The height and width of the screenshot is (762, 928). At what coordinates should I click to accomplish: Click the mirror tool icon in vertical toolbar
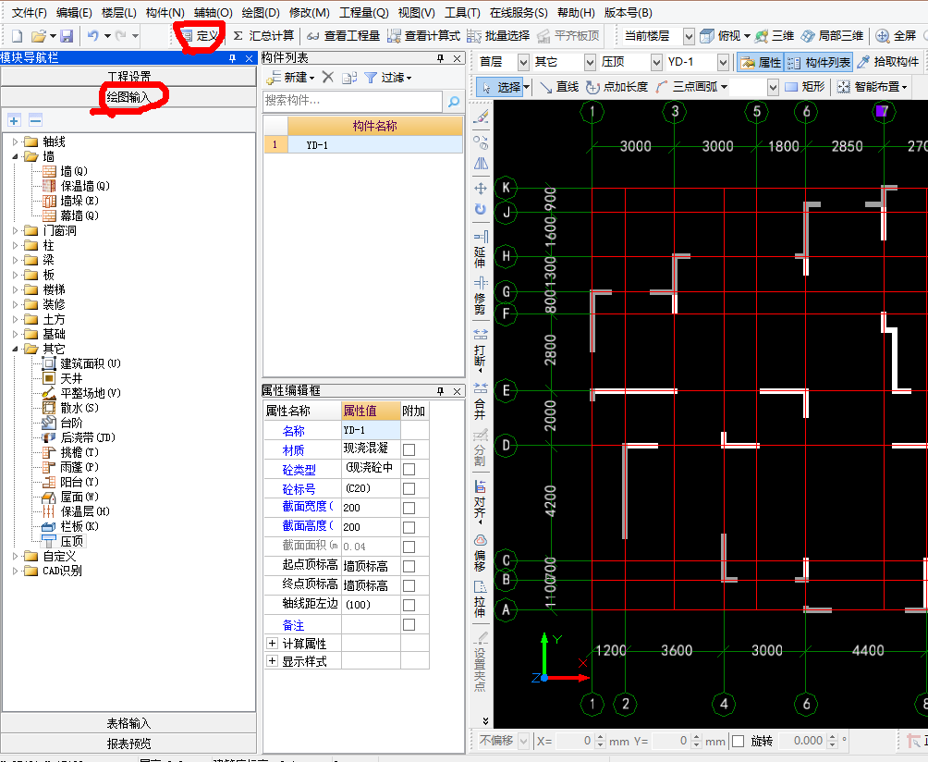tap(481, 164)
